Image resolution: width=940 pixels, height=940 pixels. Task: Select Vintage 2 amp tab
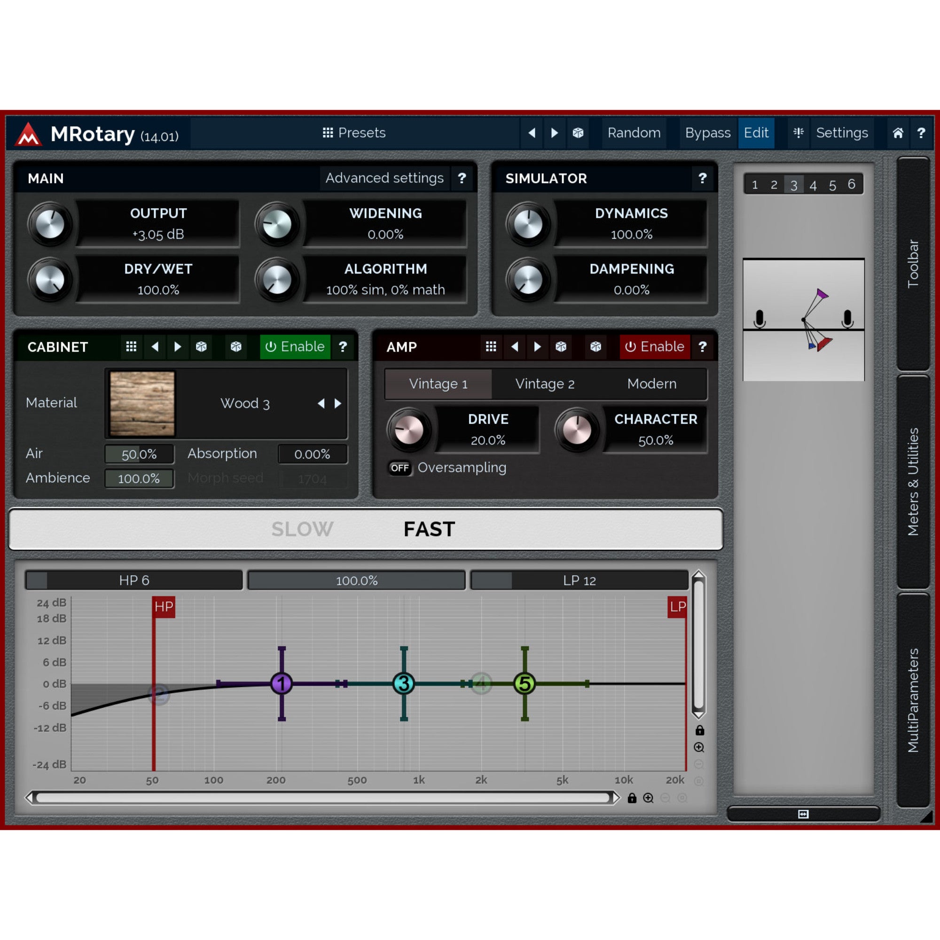(545, 384)
